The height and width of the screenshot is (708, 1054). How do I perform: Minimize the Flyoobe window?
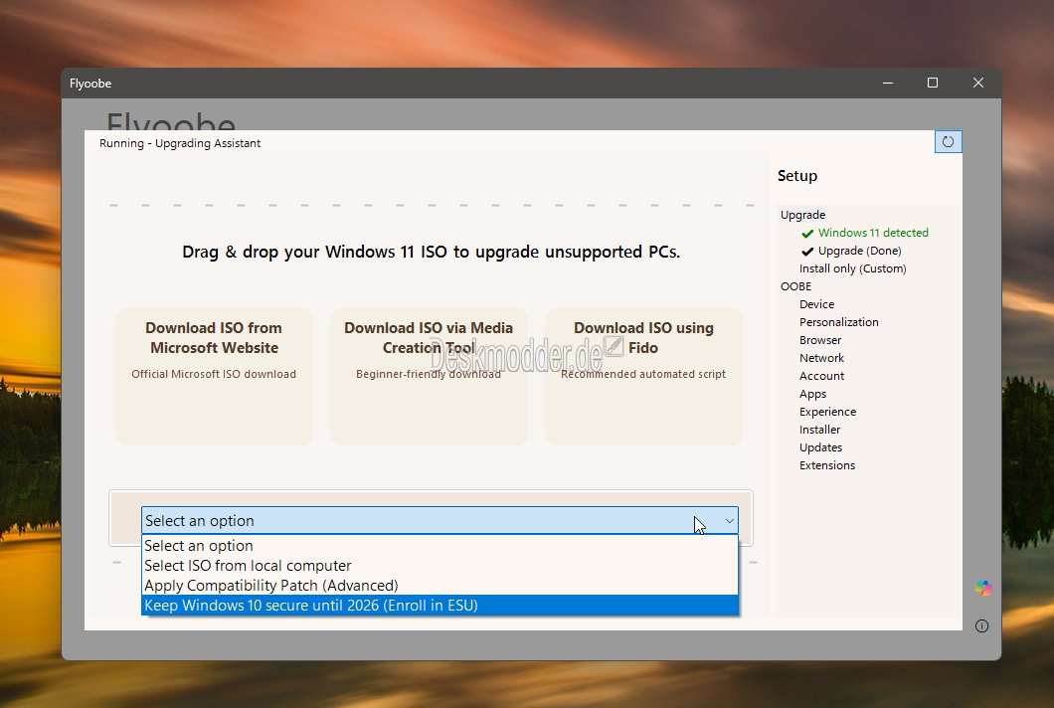point(888,83)
